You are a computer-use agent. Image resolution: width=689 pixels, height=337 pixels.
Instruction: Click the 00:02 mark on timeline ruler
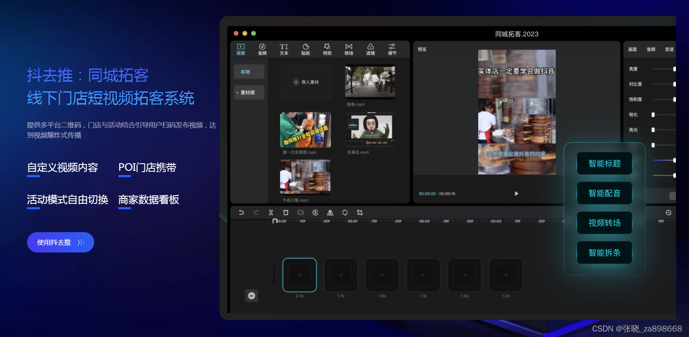[x=425, y=221]
